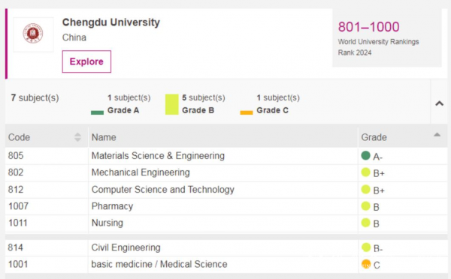Click the Pharmacy row's B grade dot
Screen dimensions: 451x279
click(x=365, y=205)
